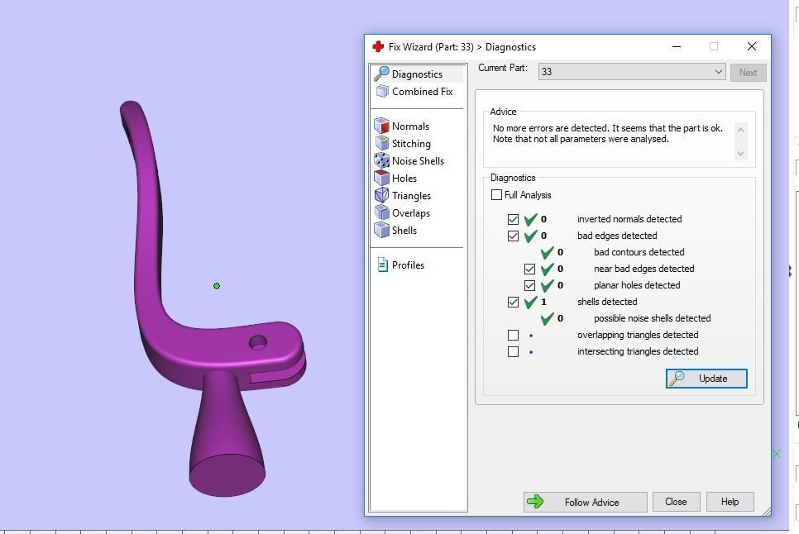Image resolution: width=799 pixels, height=534 pixels.
Task: Click the Advice box scroll up arrow
Action: tap(741, 129)
